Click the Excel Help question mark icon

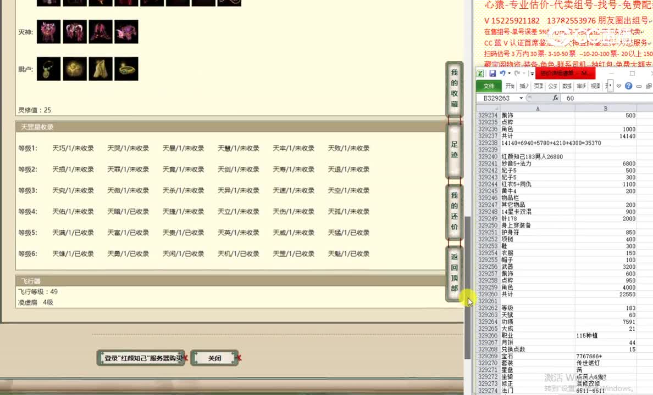pos(628,86)
